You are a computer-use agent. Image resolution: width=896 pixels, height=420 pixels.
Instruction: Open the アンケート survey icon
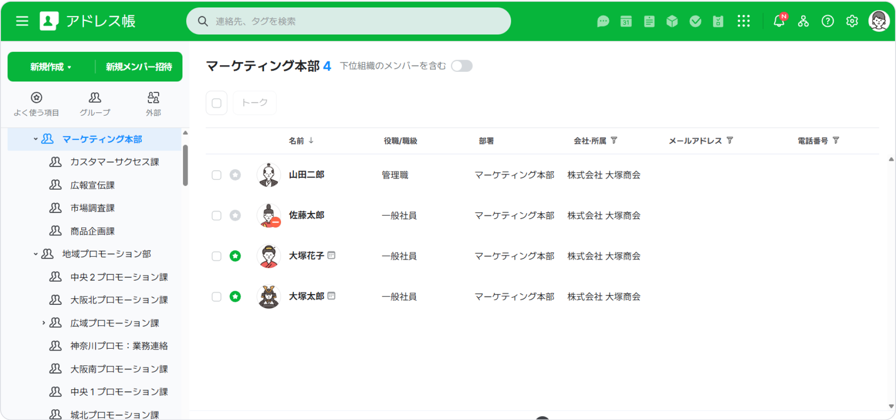point(718,21)
